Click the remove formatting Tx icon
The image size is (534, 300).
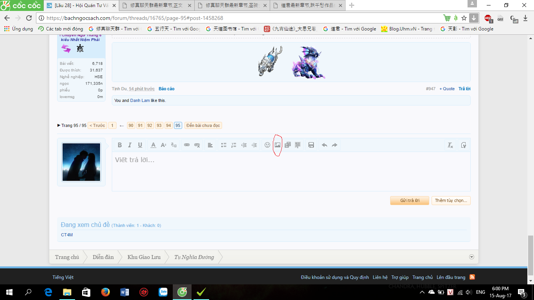450,145
